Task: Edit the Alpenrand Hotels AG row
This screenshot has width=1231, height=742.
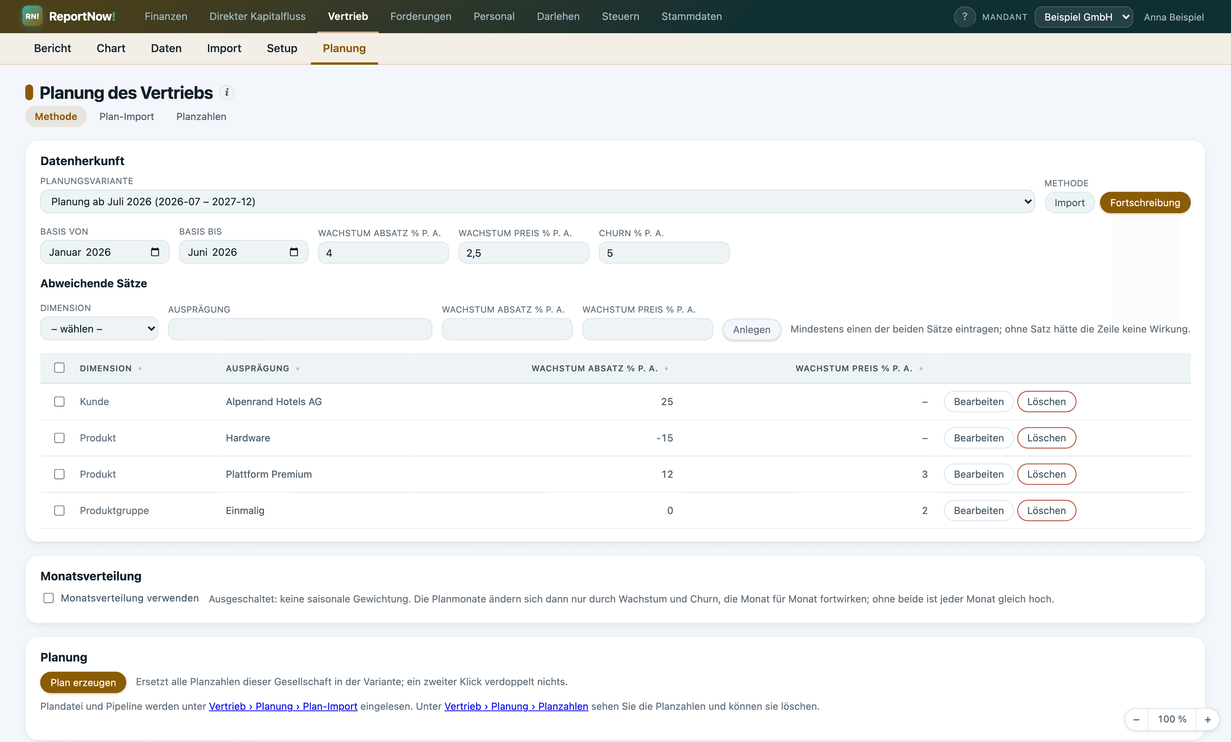Action: pos(978,402)
